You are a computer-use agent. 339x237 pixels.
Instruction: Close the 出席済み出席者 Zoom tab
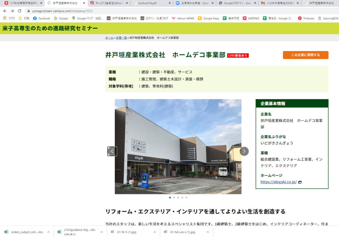[213, 3]
